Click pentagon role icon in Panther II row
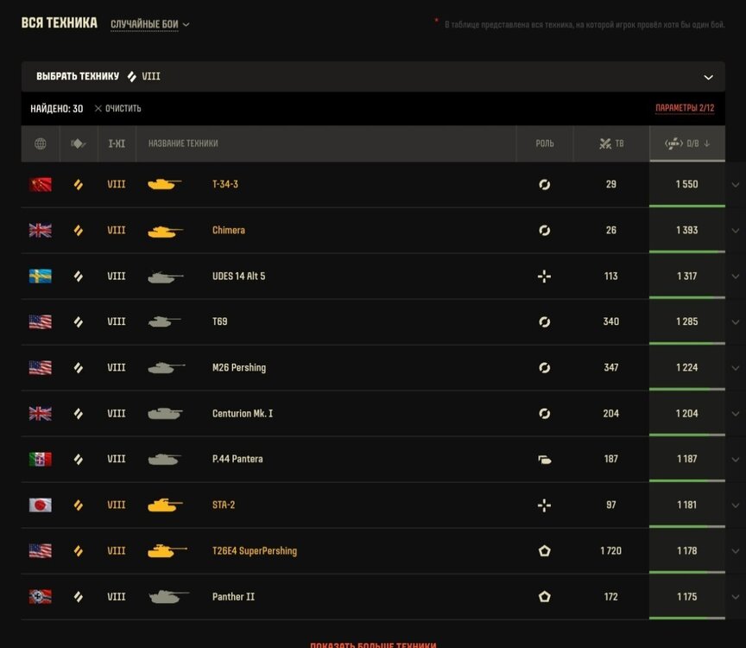Image resolution: width=746 pixels, height=648 pixels. (x=545, y=596)
